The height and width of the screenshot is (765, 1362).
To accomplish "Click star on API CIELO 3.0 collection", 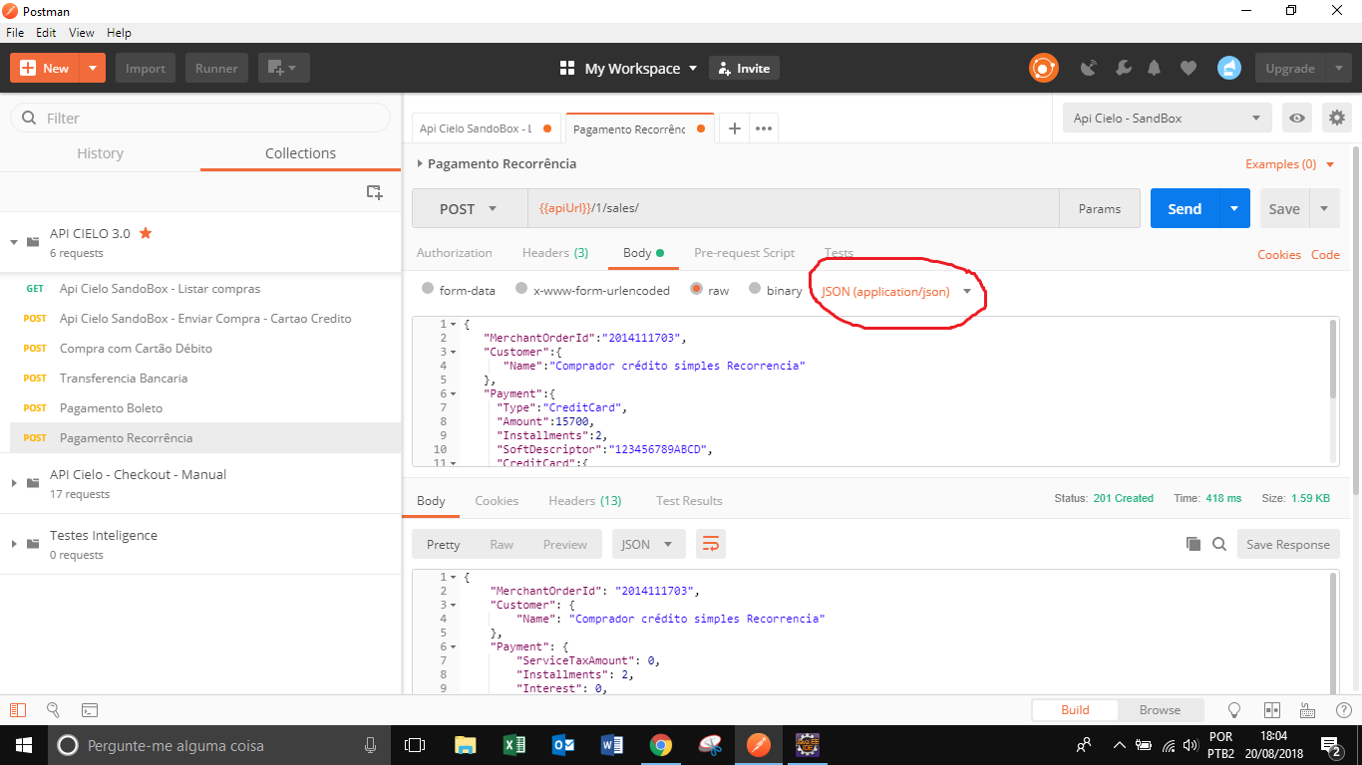I will click(x=146, y=233).
